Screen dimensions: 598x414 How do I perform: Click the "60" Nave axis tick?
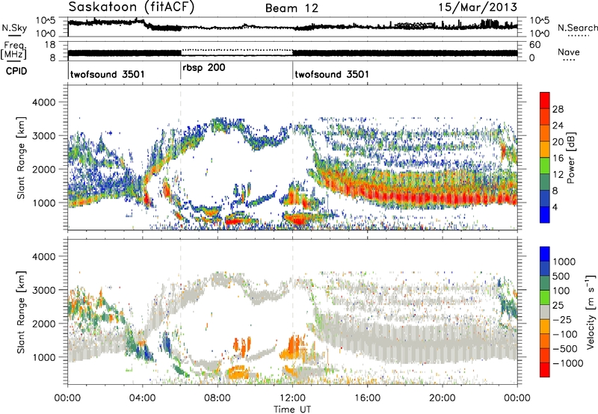tap(534, 45)
